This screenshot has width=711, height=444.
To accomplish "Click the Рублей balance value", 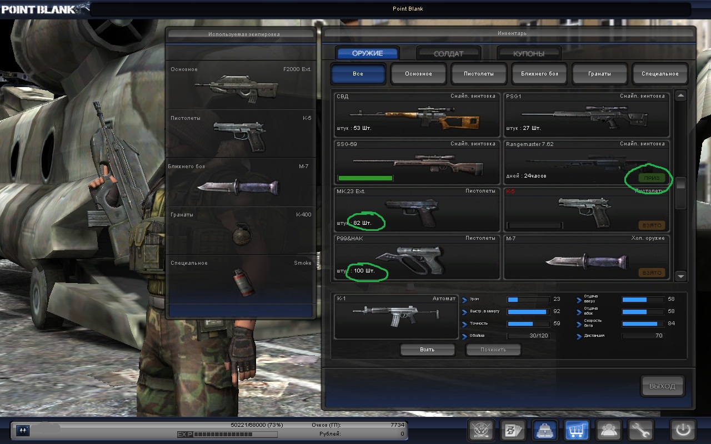I will click(x=402, y=434).
